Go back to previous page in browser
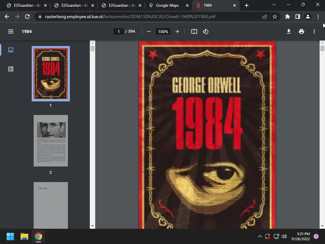 (x=7, y=17)
